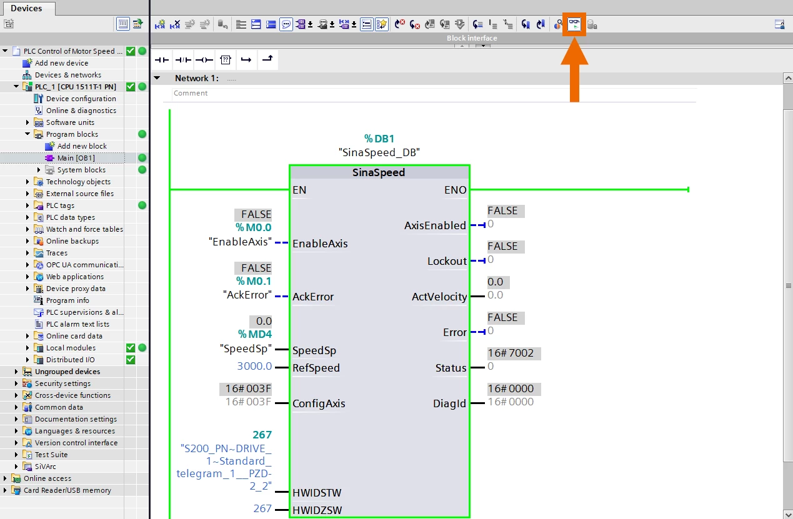Select Main [OB1] block
793x519 pixels.
(76, 158)
